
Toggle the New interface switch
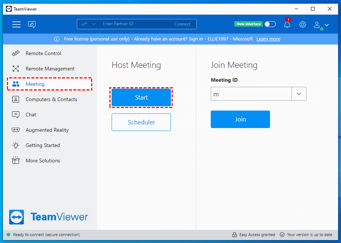(270, 24)
